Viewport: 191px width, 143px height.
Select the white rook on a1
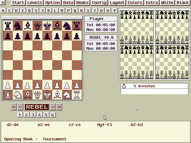point(8,95)
